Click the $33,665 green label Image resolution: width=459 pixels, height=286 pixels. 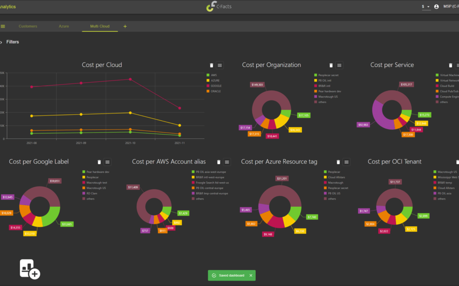pyautogui.click(x=67, y=225)
